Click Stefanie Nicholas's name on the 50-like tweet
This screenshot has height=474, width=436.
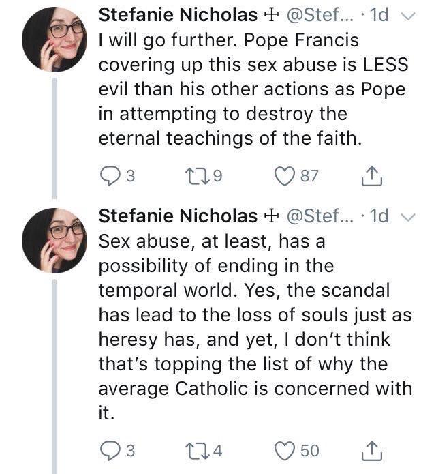point(178,216)
